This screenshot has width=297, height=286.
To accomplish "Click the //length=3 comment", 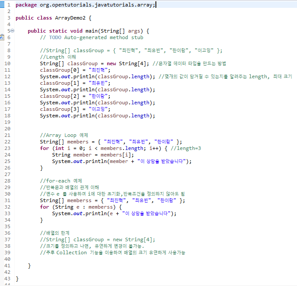I will pyautogui.click(x=186, y=148).
